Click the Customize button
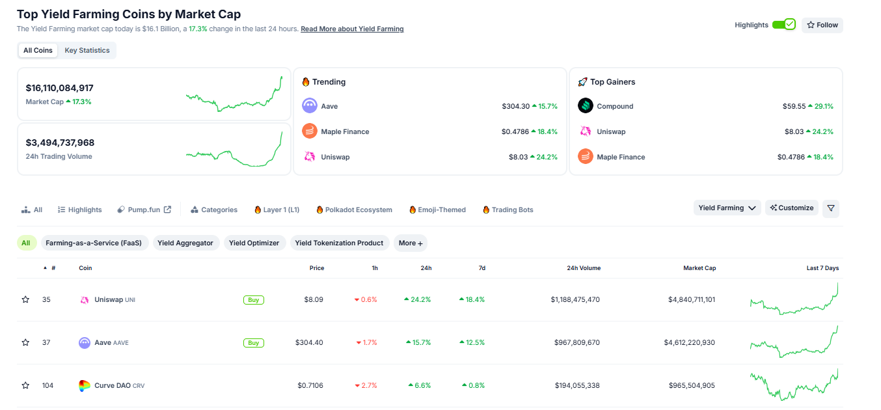 pyautogui.click(x=792, y=208)
